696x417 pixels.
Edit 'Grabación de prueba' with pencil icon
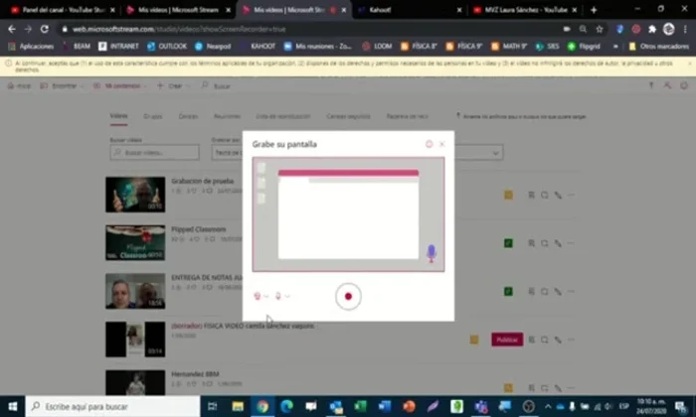(558, 195)
